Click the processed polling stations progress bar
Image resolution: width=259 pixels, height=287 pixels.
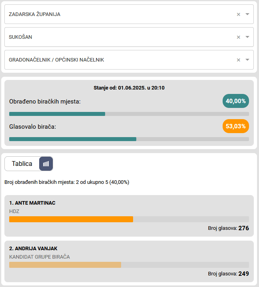[x=129, y=114]
